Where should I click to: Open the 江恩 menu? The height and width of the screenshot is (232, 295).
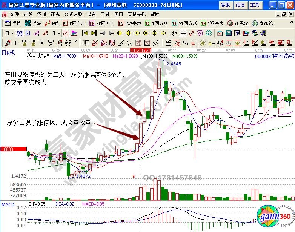pos(55,14)
